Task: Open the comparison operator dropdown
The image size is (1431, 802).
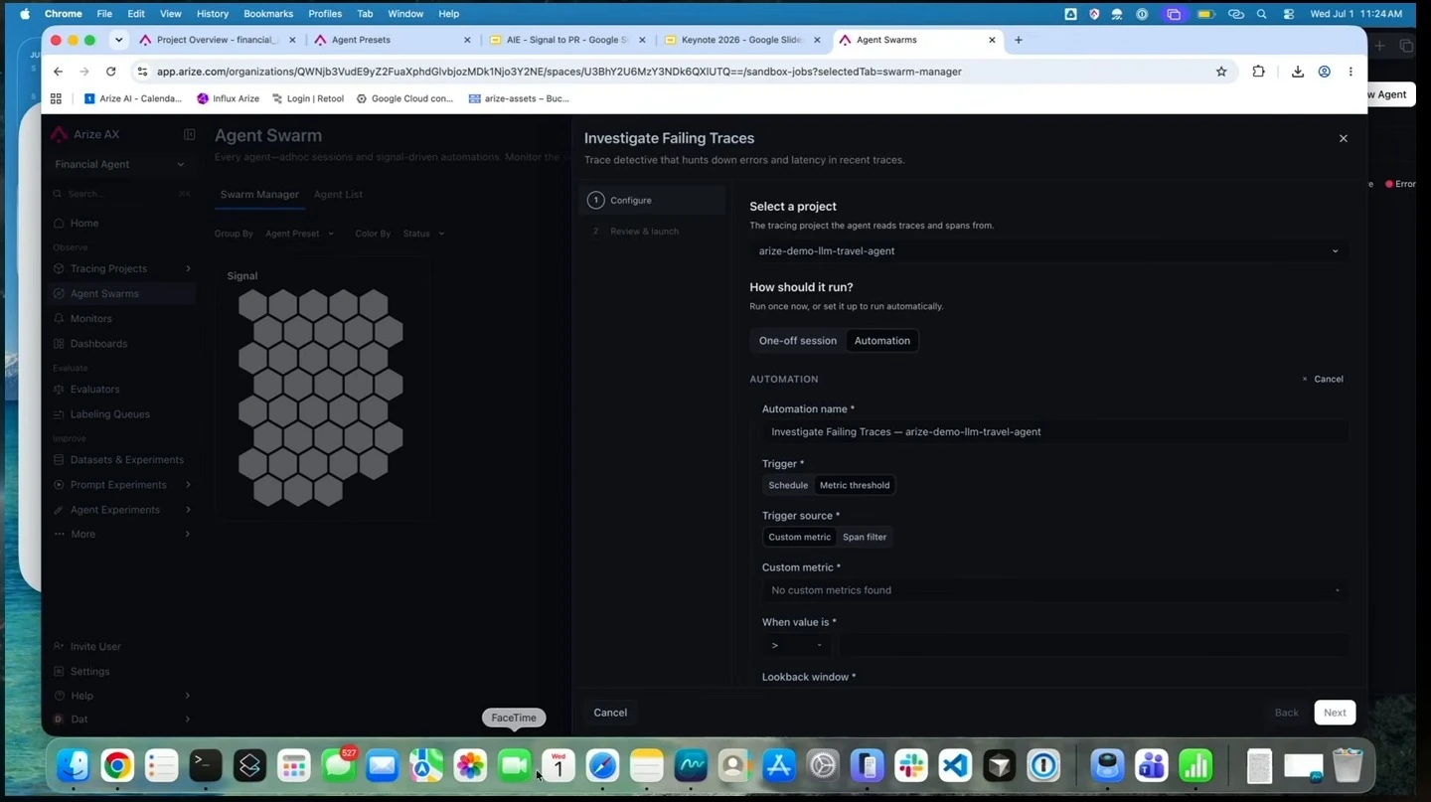Action: (797, 645)
